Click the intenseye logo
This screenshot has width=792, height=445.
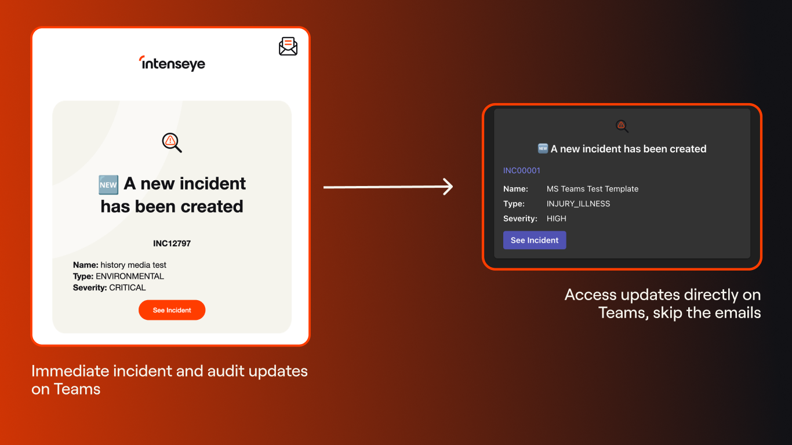click(172, 63)
